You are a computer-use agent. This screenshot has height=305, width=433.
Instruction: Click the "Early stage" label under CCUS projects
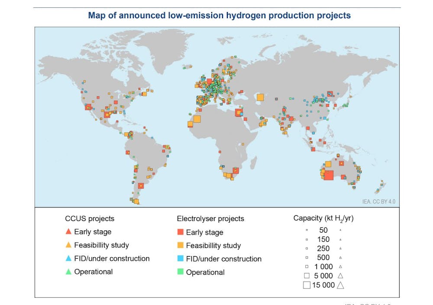click(x=93, y=232)
